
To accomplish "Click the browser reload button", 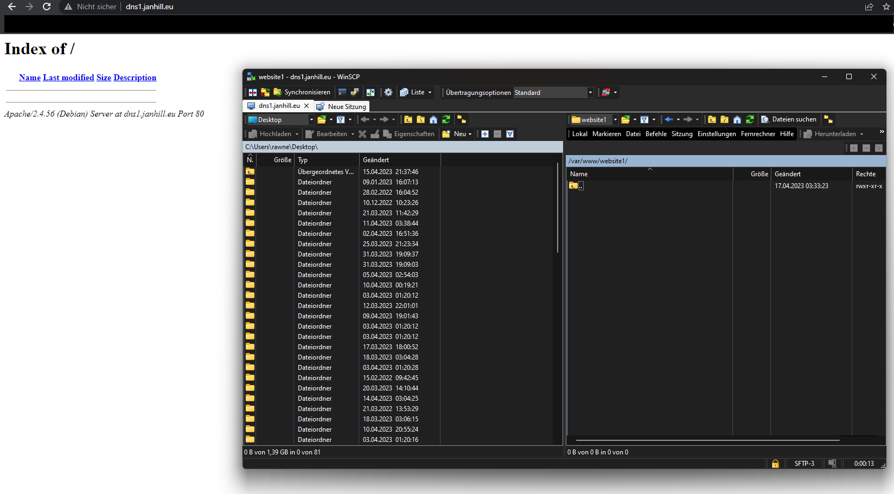I will click(x=47, y=7).
